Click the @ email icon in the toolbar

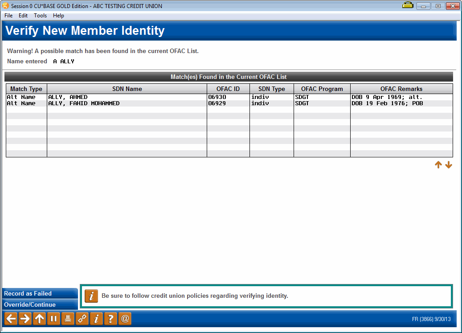(x=124, y=318)
